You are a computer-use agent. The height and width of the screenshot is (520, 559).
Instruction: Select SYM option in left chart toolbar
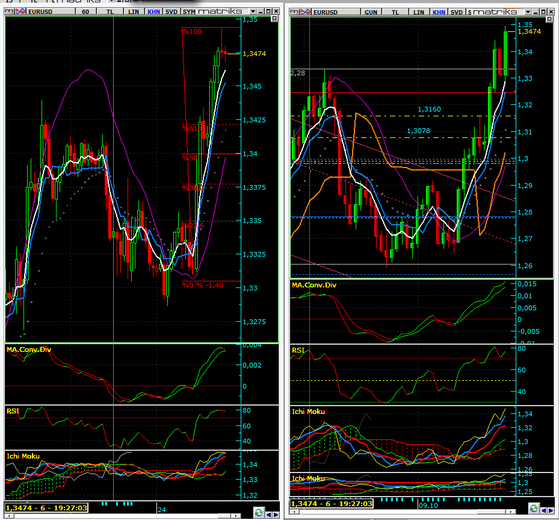coord(188,11)
